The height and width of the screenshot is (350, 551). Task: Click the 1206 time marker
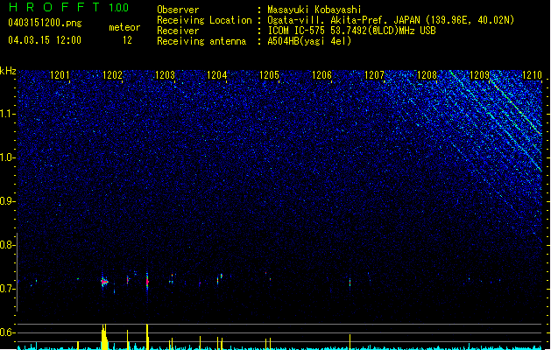click(321, 75)
